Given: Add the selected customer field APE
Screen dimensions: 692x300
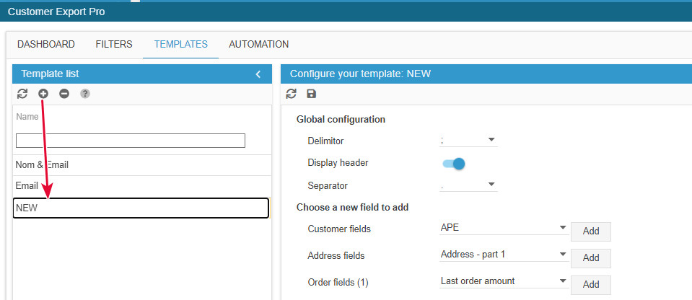Looking at the screenshot, I should click(591, 231).
